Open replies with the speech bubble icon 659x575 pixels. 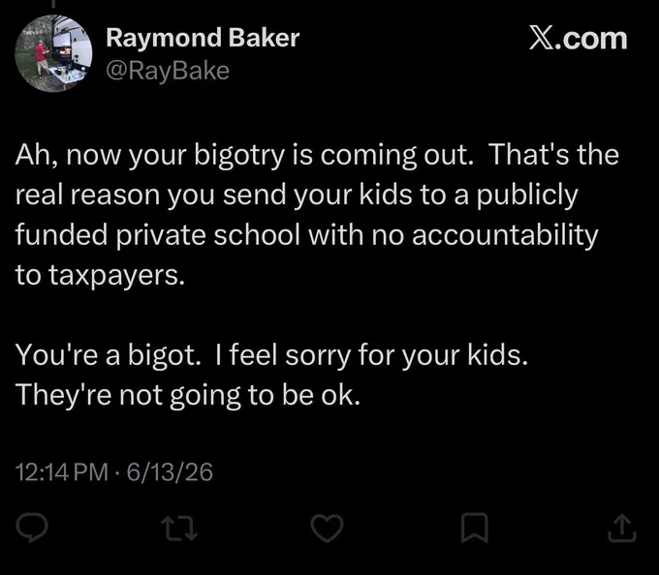(x=32, y=528)
